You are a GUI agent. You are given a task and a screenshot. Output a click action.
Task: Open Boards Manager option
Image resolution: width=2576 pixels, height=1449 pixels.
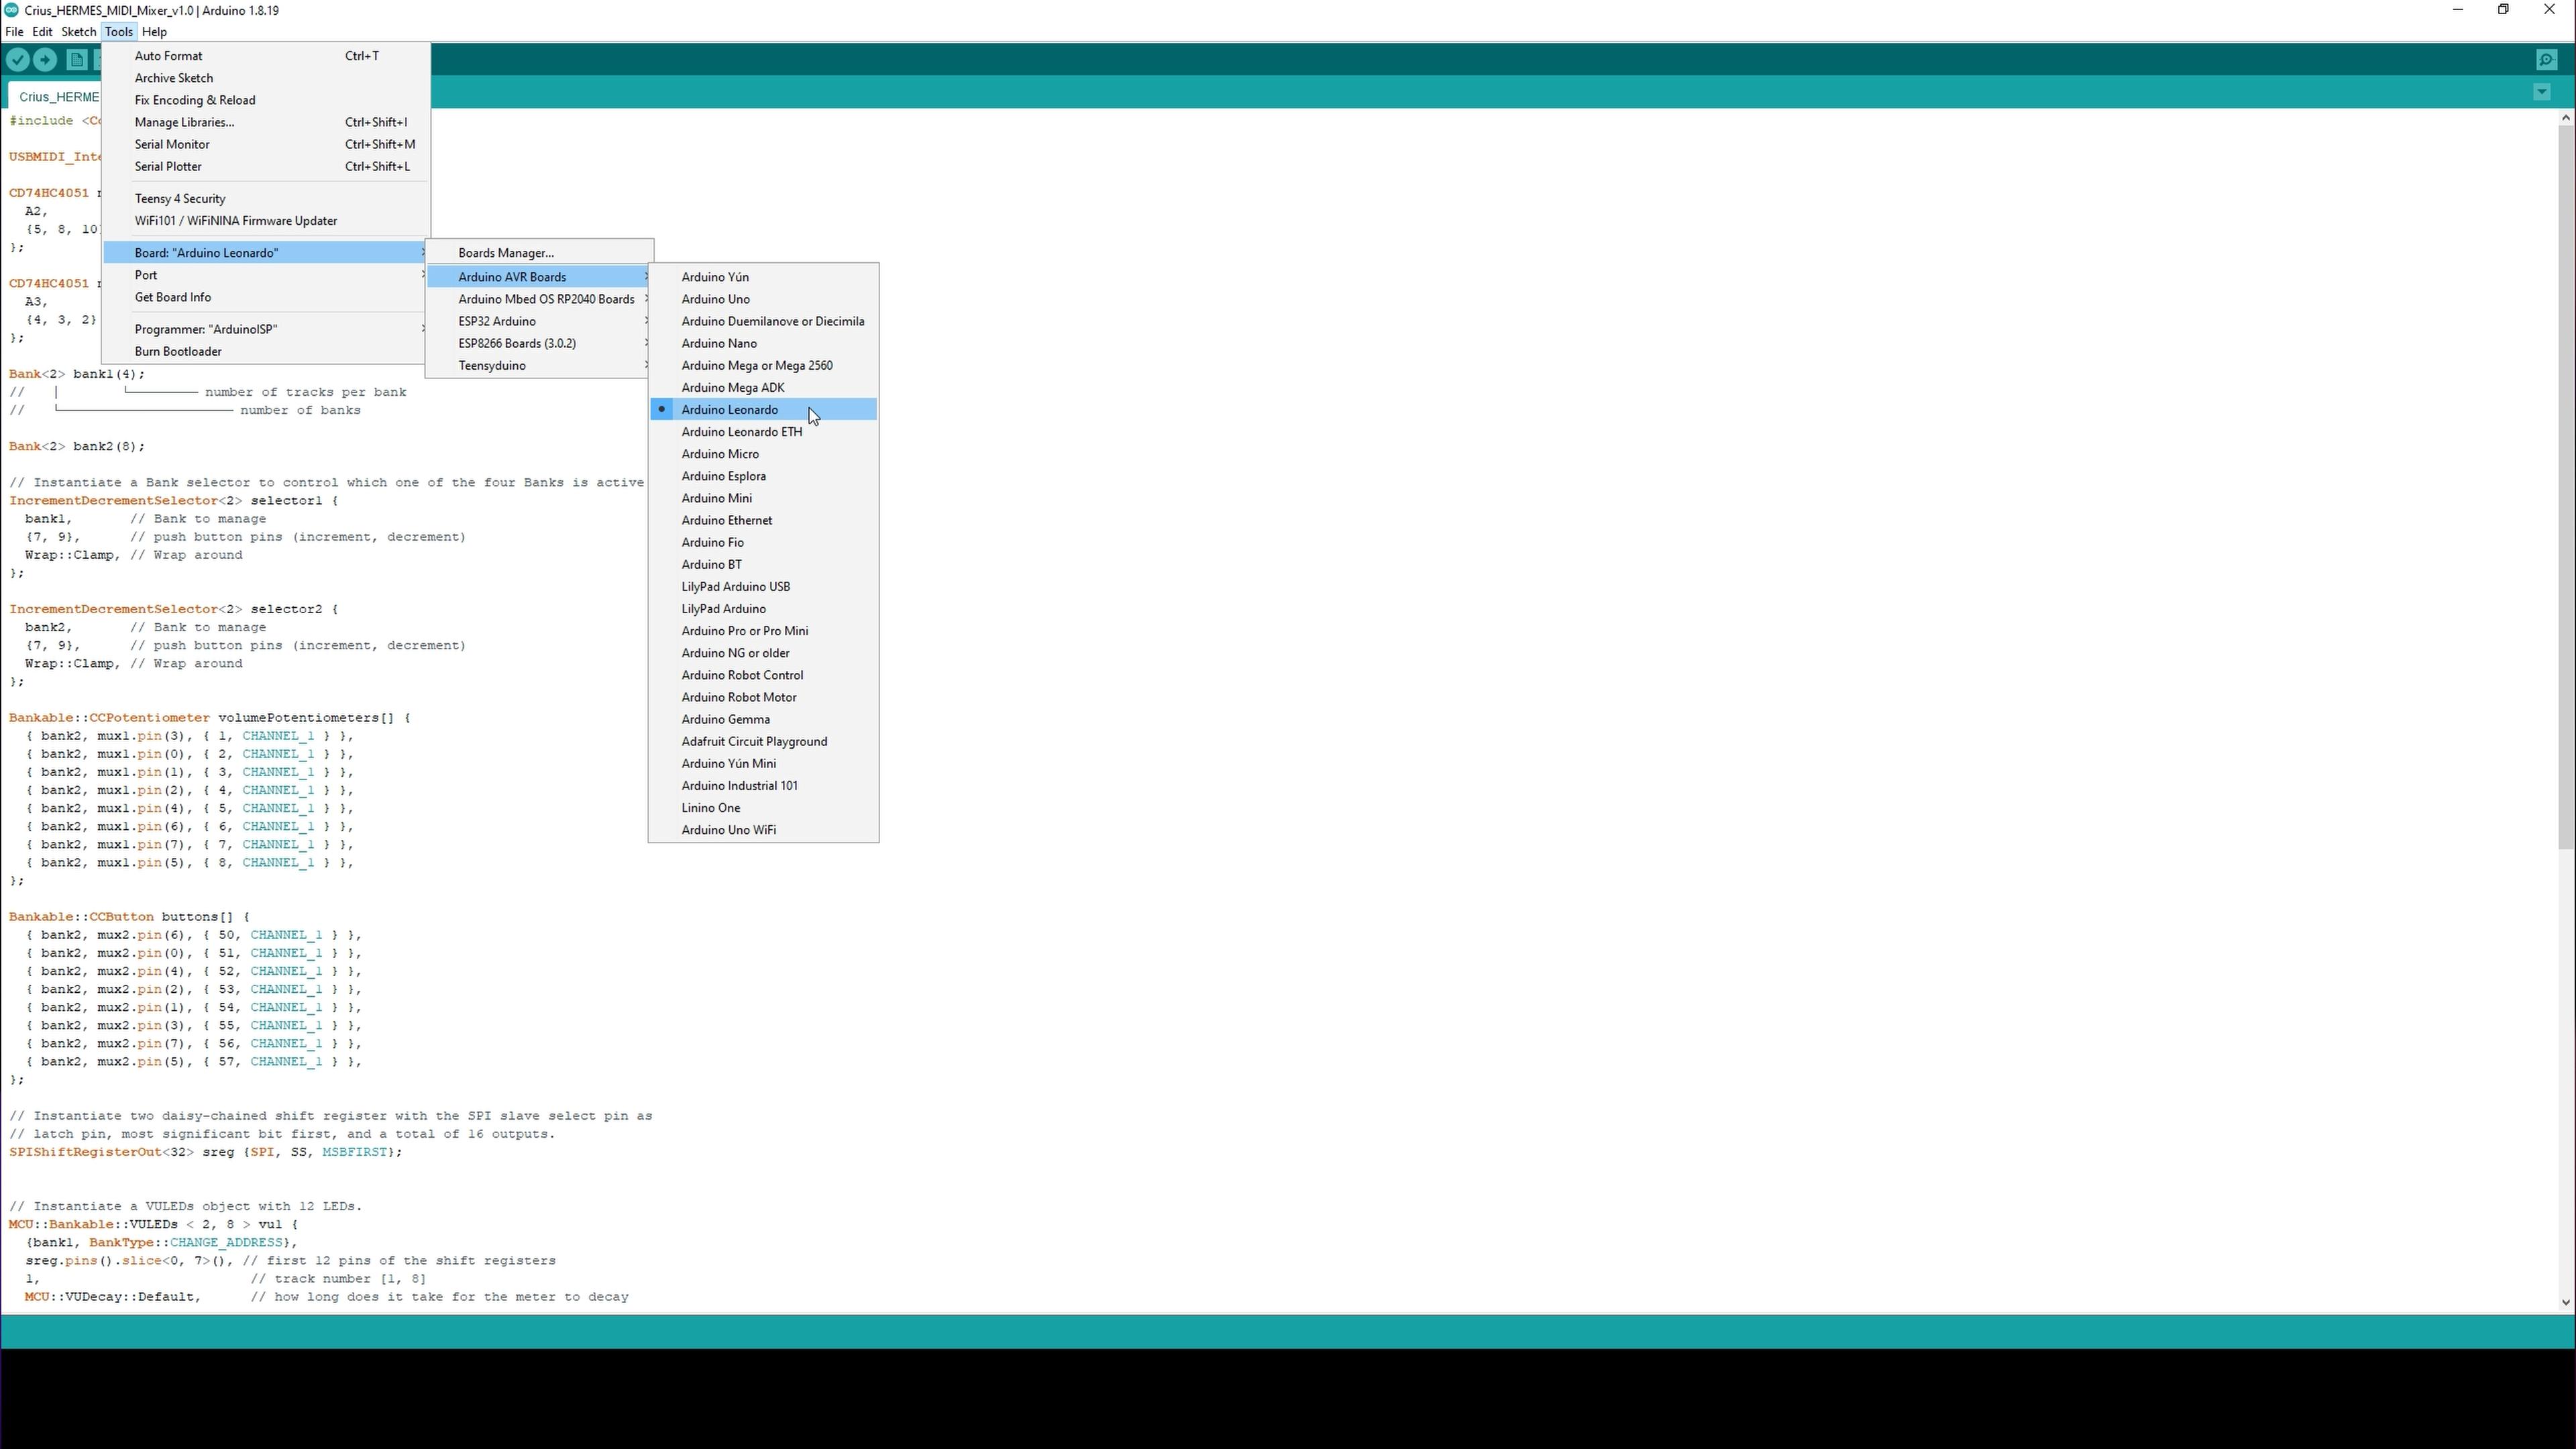coord(506,253)
